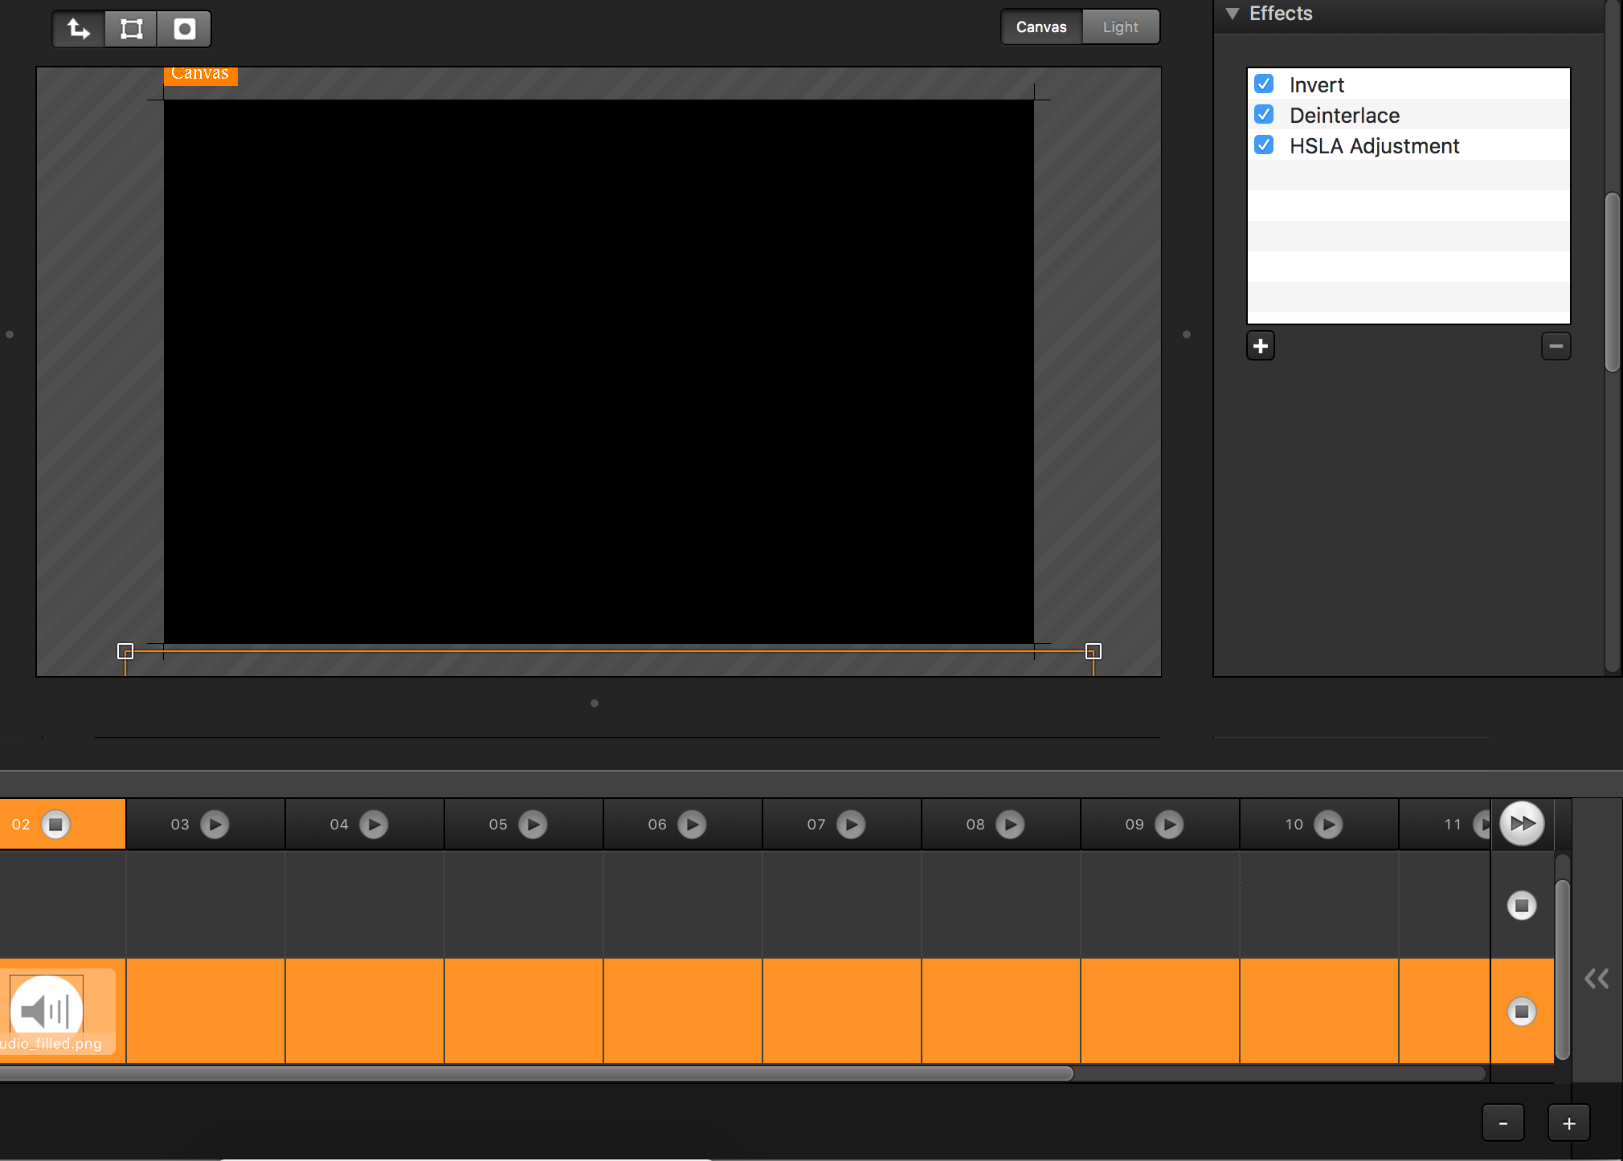Play column 07
The height and width of the screenshot is (1161, 1623).
tap(851, 825)
